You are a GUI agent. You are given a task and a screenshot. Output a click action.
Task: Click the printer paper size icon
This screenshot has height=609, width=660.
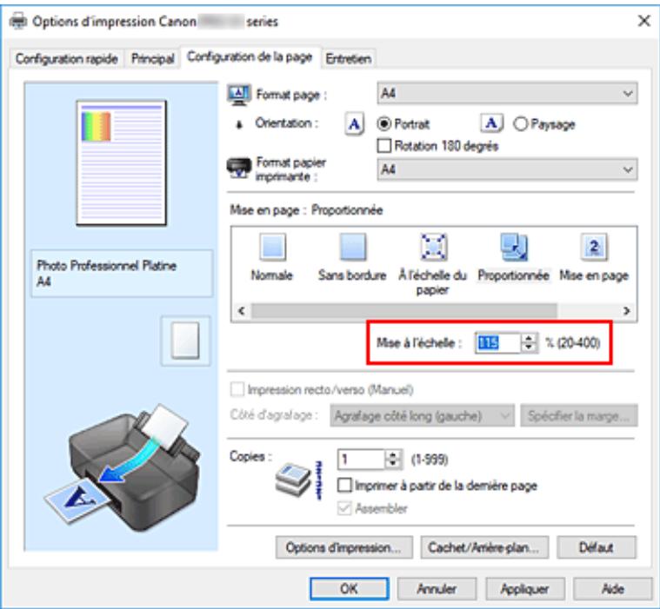238,168
